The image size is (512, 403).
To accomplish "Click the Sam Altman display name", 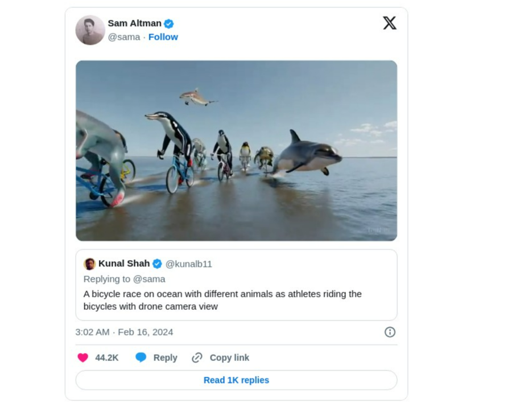I will tap(134, 23).
